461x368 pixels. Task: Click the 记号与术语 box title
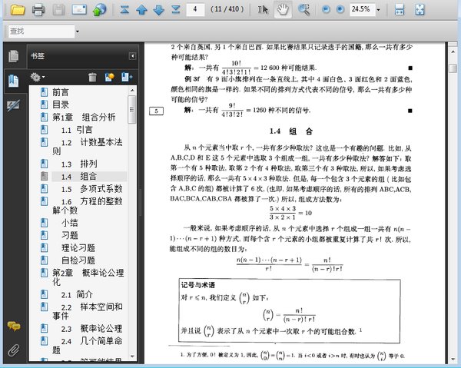198,285
